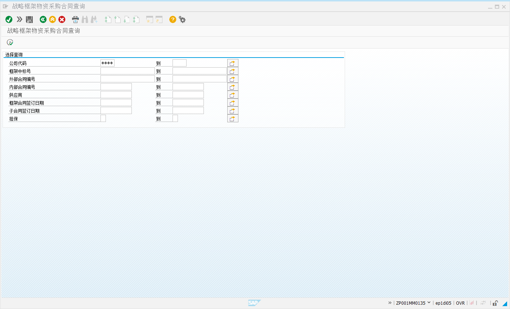Open the Customize Layout gear icon
This screenshot has height=309, width=510.
point(182,19)
